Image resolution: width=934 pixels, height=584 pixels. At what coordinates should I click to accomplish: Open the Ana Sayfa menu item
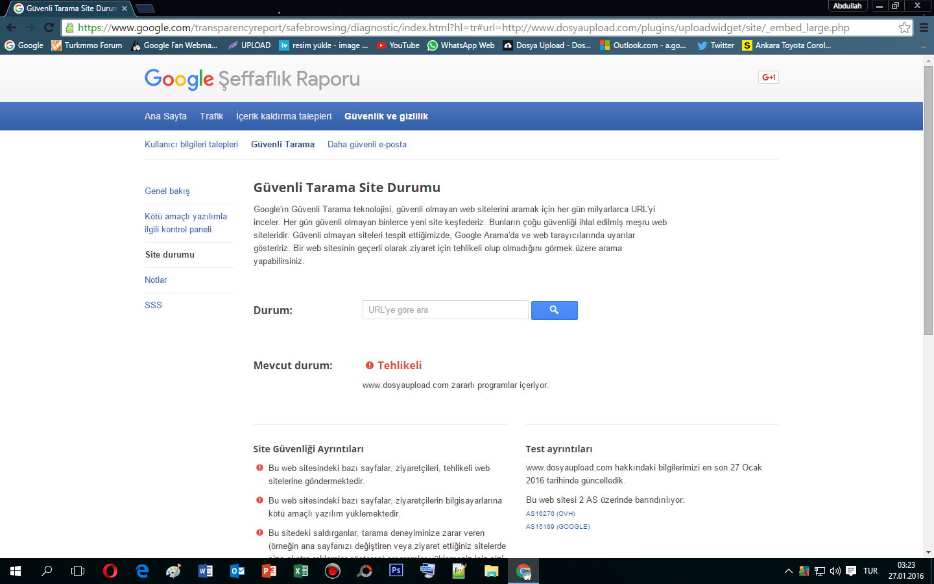point(165,116)
